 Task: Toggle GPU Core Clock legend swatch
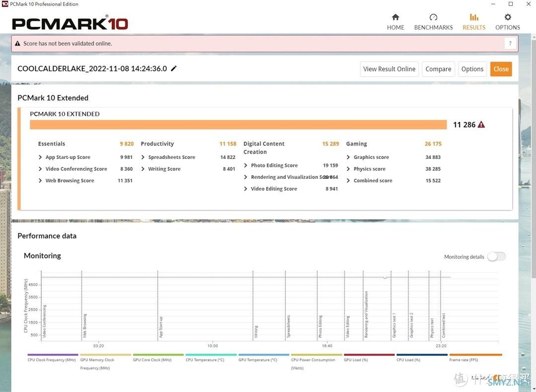(x=158, y=355)
